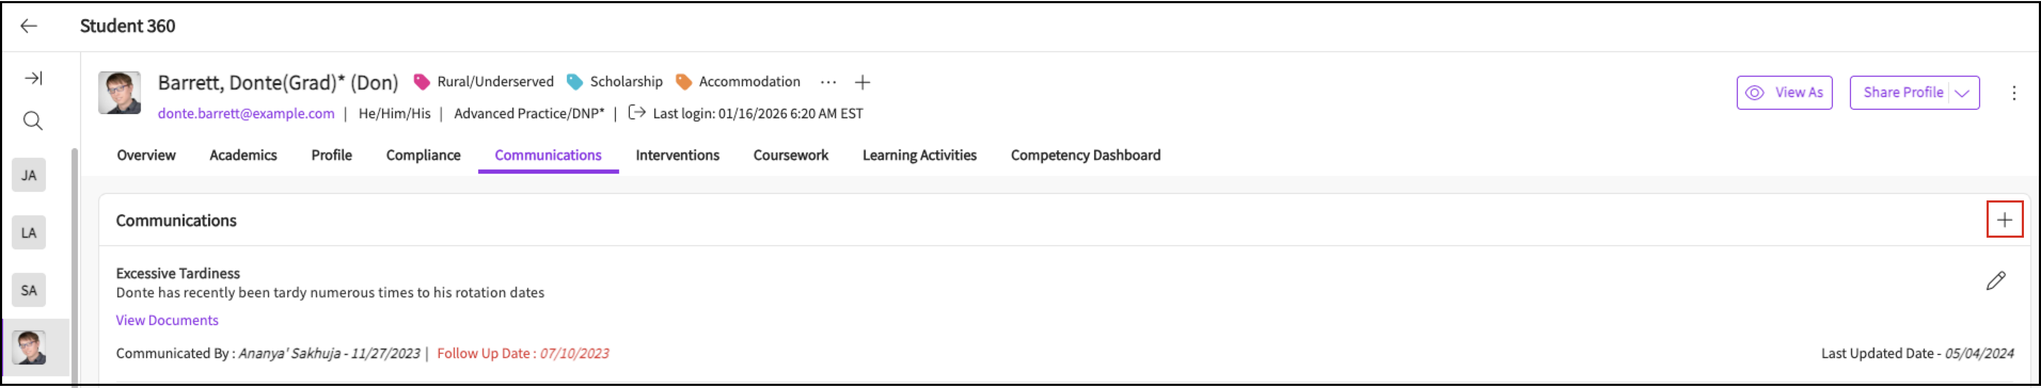Click Donte Barrett's profile photo

[120, 93]
